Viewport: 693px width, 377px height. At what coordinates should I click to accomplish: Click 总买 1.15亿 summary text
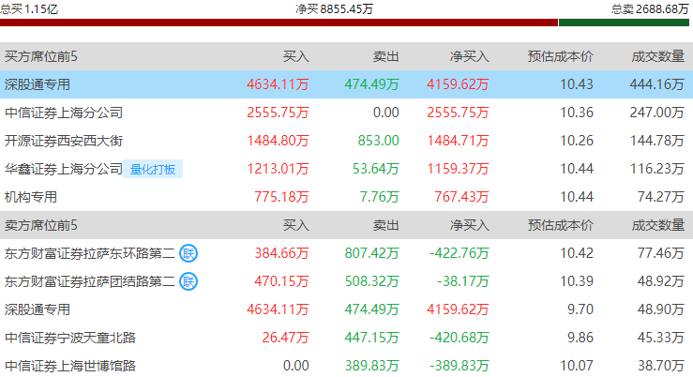(29, 8)
